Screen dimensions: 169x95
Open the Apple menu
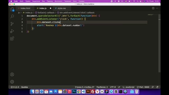(11, 1)
